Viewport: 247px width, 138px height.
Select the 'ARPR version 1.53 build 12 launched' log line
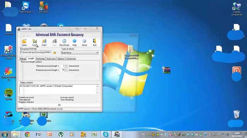(46, 86)
